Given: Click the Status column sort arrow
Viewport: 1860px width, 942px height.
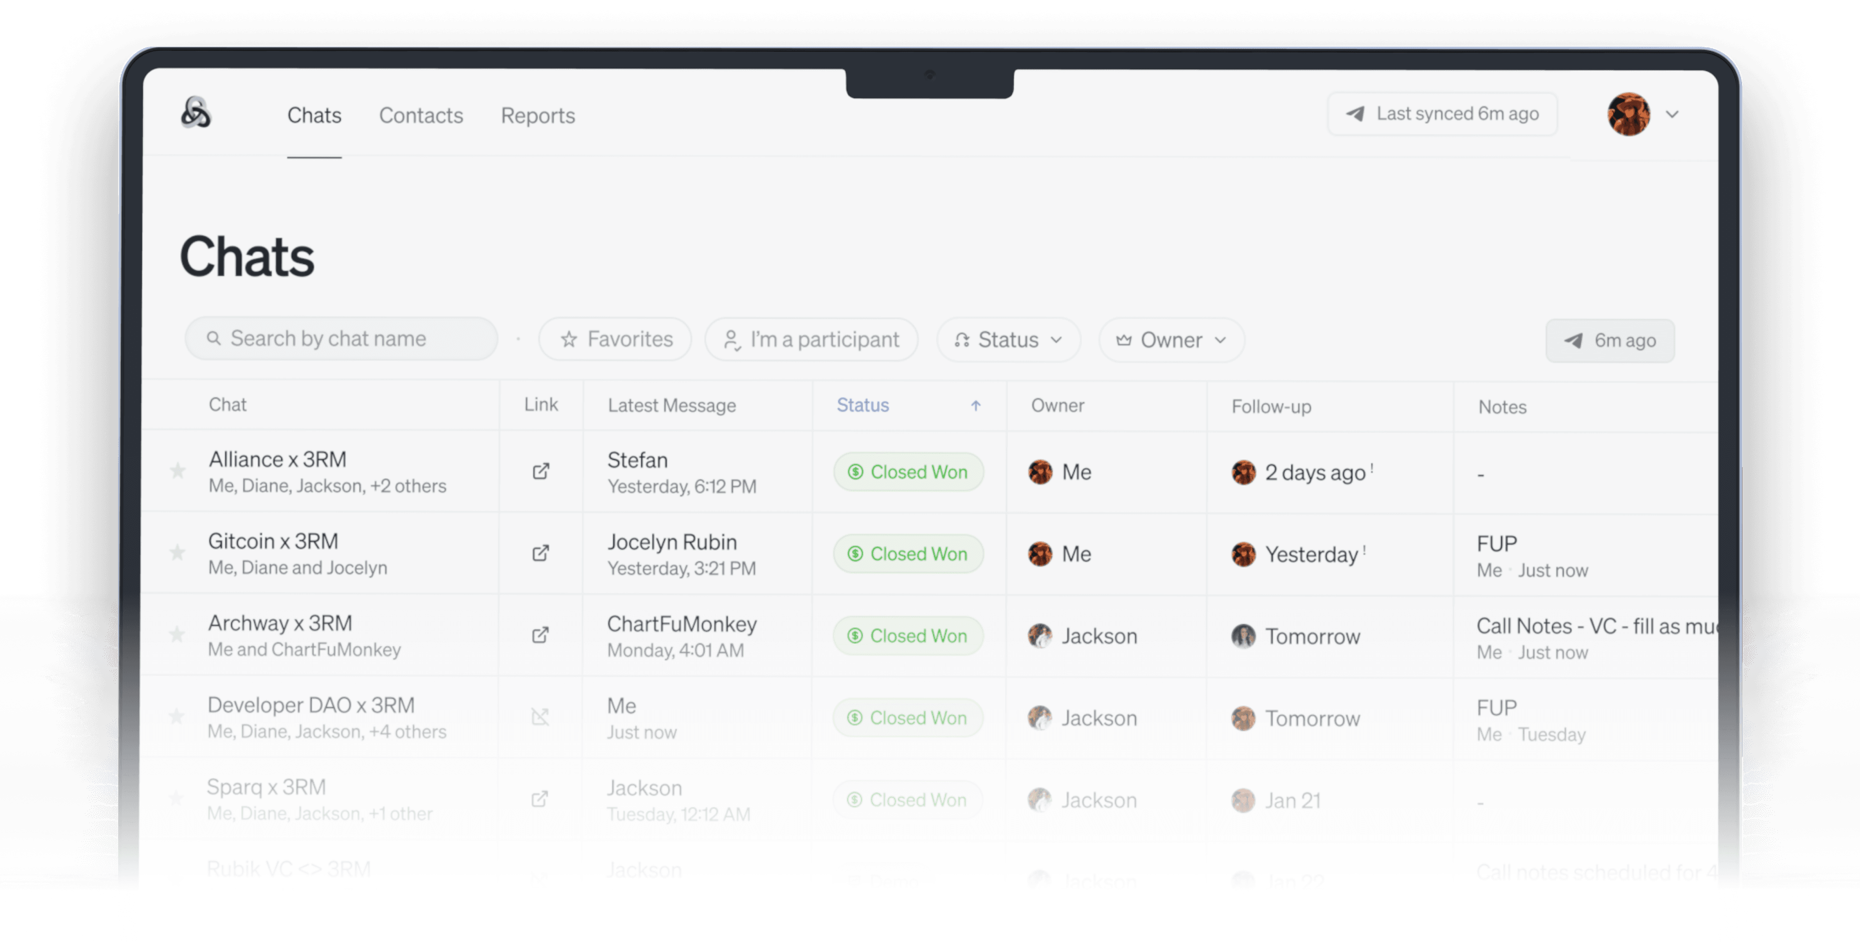Looking at the screenshot, I should (975, 406).
